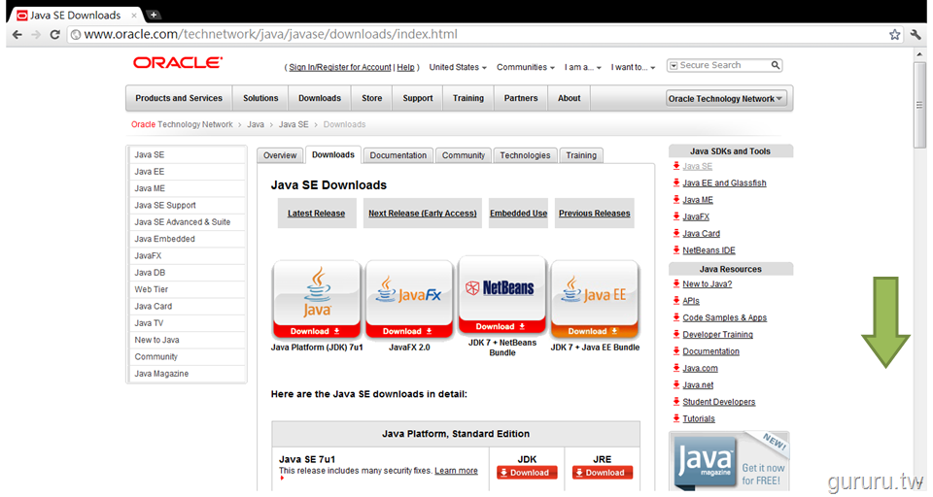Viewport: 933px width, 497px height.
Task: Select Java EE in left sidebar
Action: pyautogui.click(x=187, y=172)
